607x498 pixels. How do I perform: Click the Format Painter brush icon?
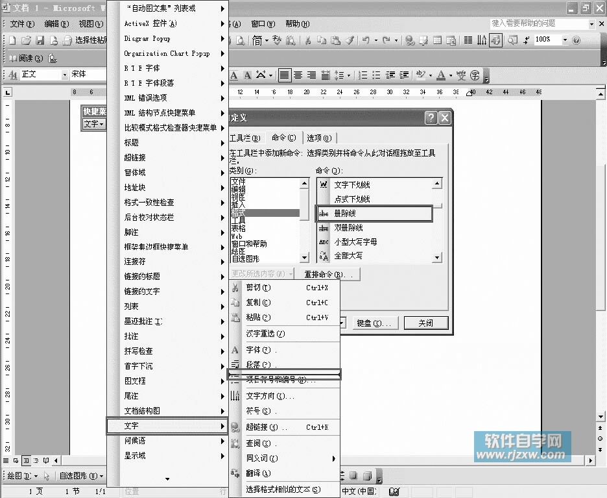click(350, 40)
